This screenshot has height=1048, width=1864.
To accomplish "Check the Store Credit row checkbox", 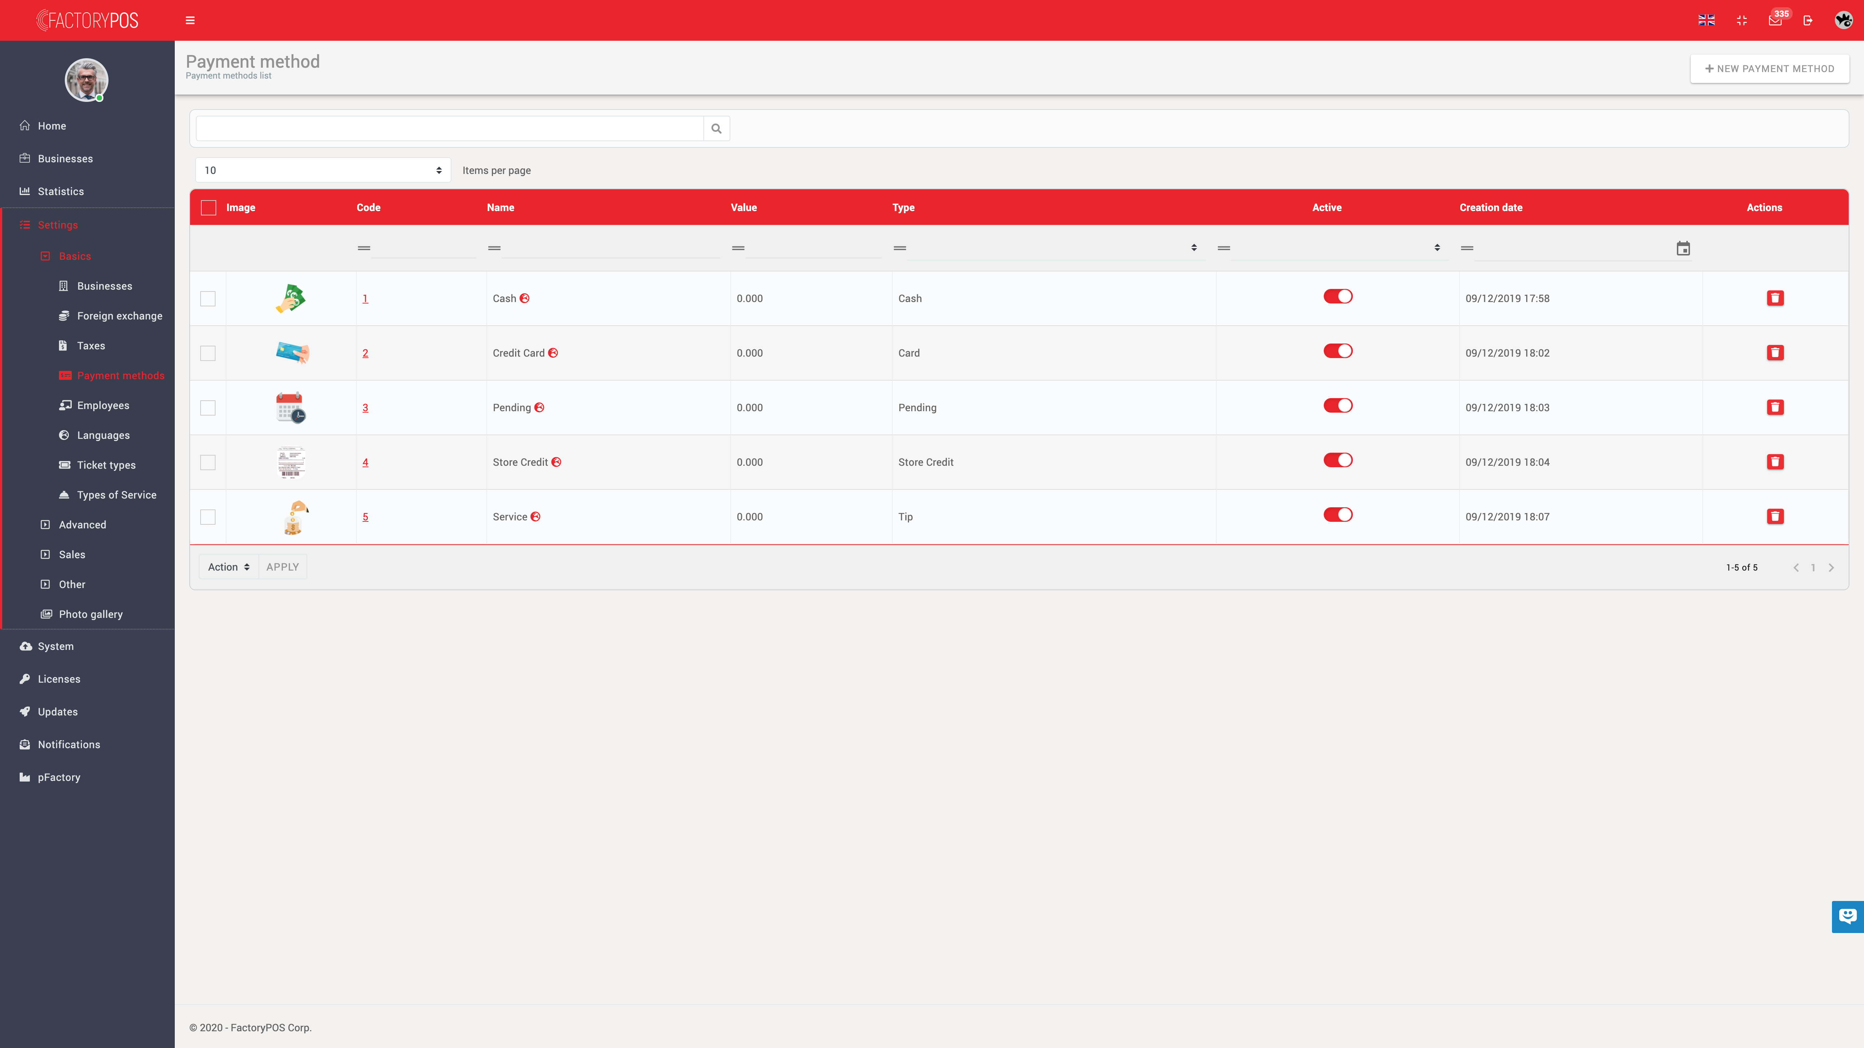I will pyautogui.click(x=208, y=462).
